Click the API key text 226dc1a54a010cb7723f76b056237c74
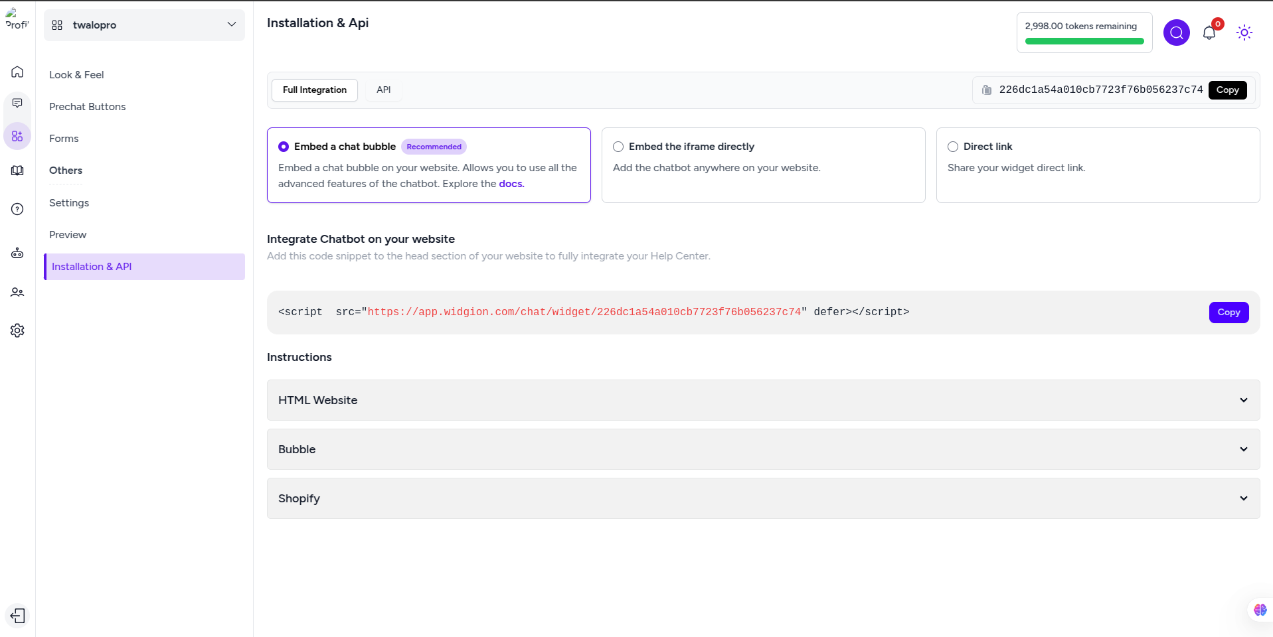The width and height of the screenshot is (1273, 637). pyautogui.click(x=1101, y=90)
